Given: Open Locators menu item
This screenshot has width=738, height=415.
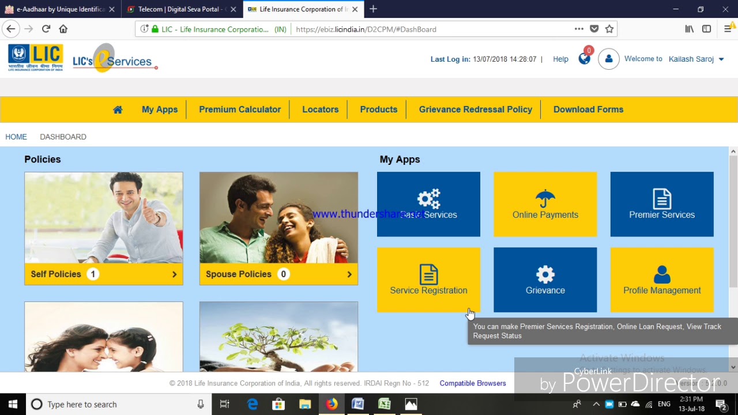Looking at the screenshot, I should tap(321, 110).
